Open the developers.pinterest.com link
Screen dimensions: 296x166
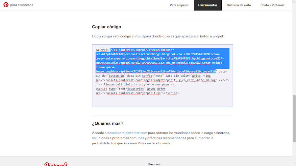127,133
